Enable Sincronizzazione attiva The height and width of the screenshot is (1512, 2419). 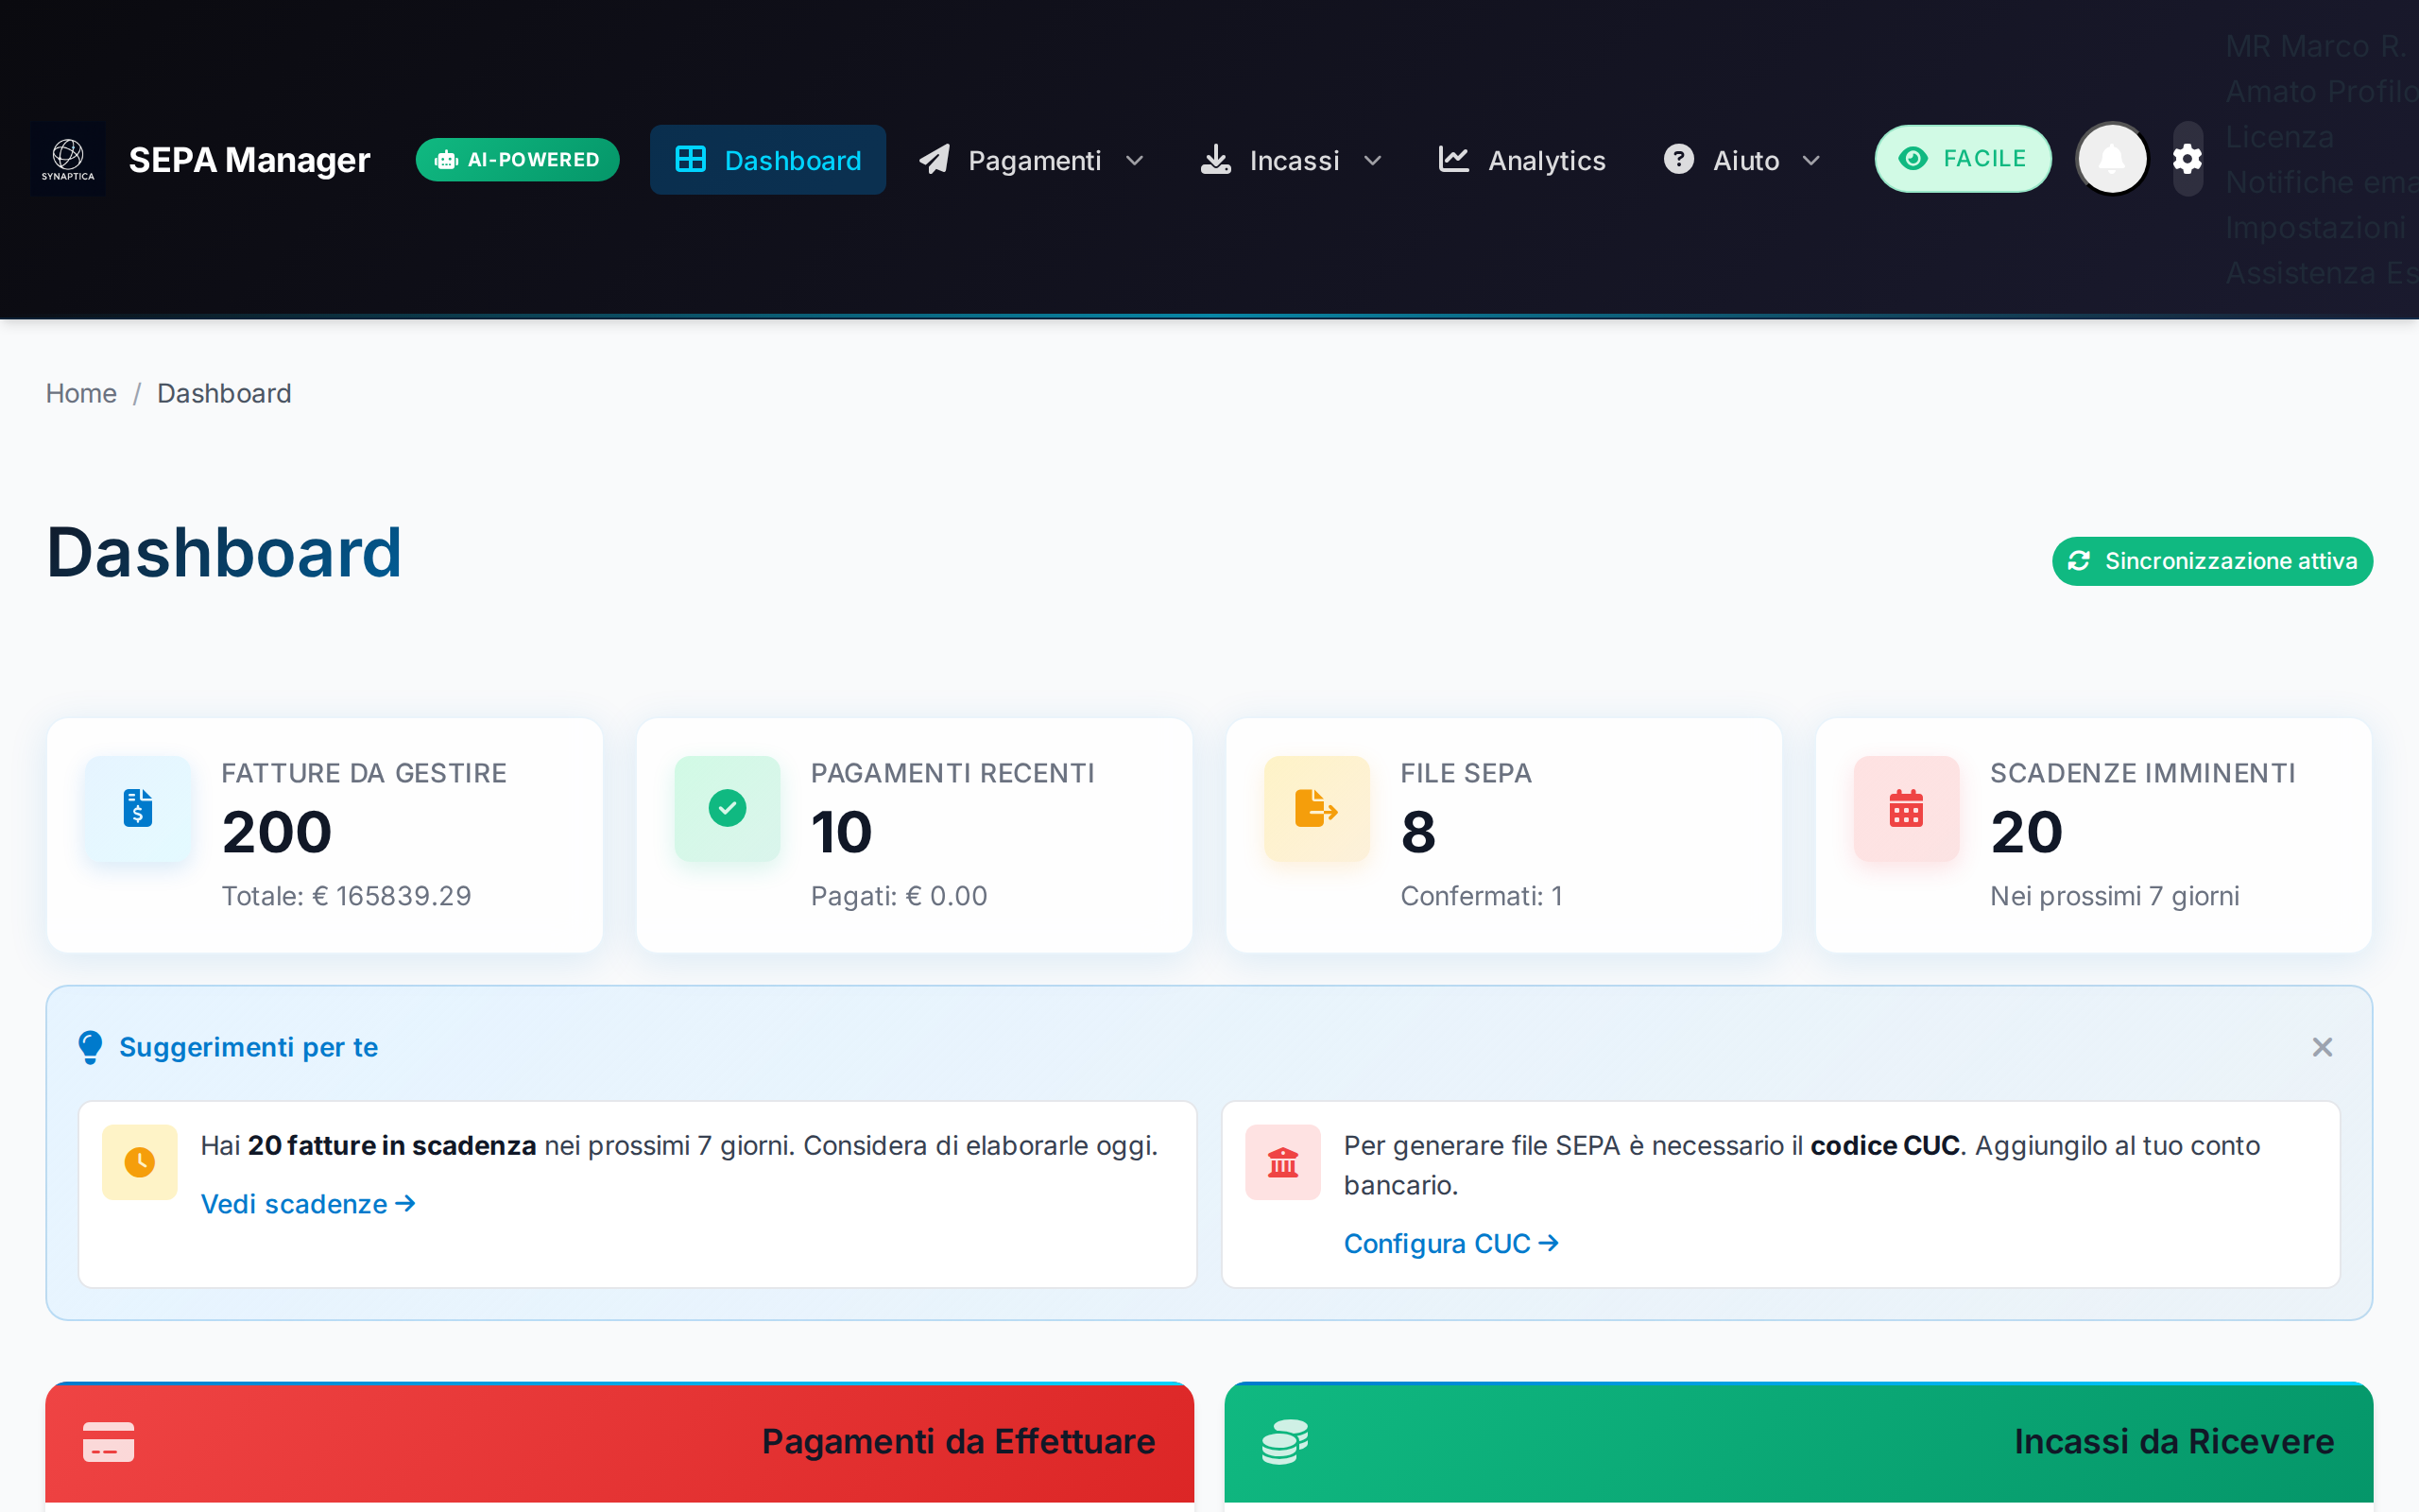click(2211, 561)
